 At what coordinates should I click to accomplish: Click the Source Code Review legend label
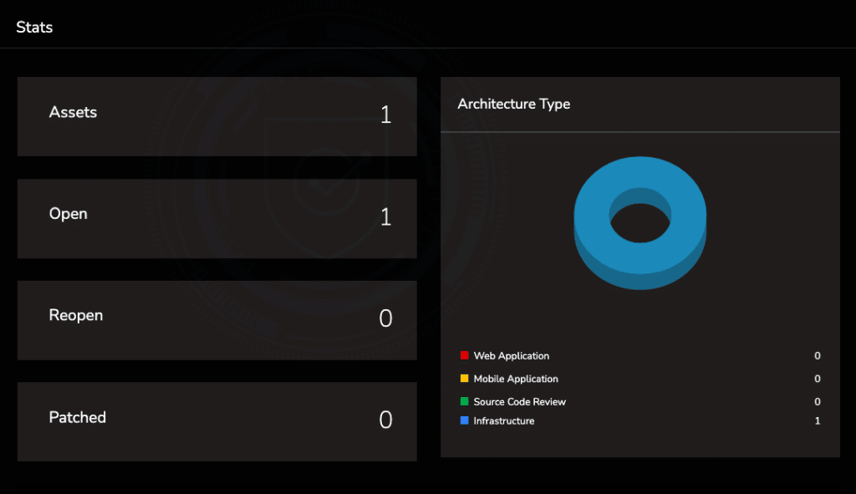click(520, 402)
